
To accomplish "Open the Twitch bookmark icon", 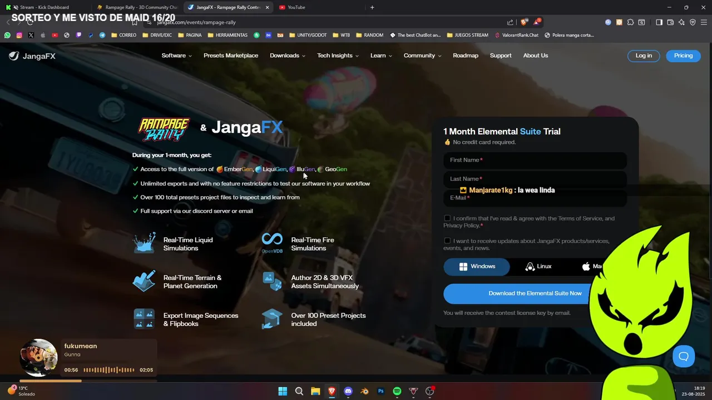I will tap(78, 35).
